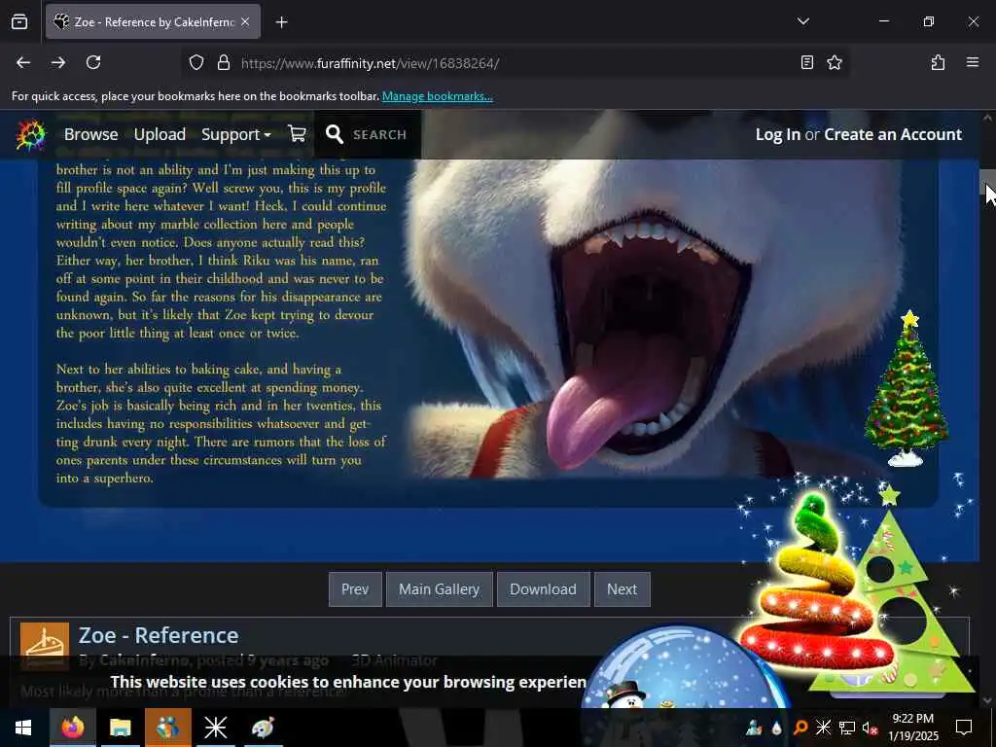Open Firefox View (recent browsing) icon
Screen dimensions: 996x747
coord(19,21)
